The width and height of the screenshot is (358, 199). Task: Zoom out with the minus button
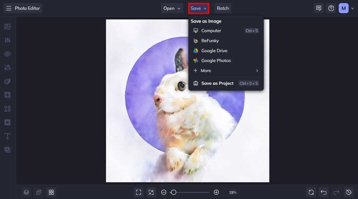(x=164, y=193)
